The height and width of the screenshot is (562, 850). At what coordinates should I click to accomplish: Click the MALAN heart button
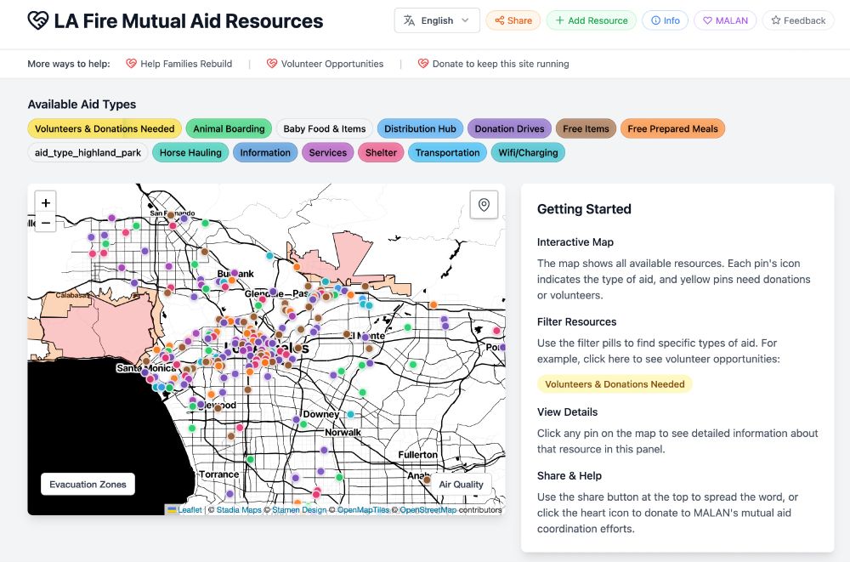[x=725, y=20]
